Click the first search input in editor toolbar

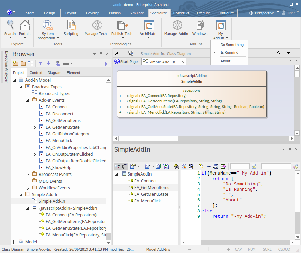(240, 166)
